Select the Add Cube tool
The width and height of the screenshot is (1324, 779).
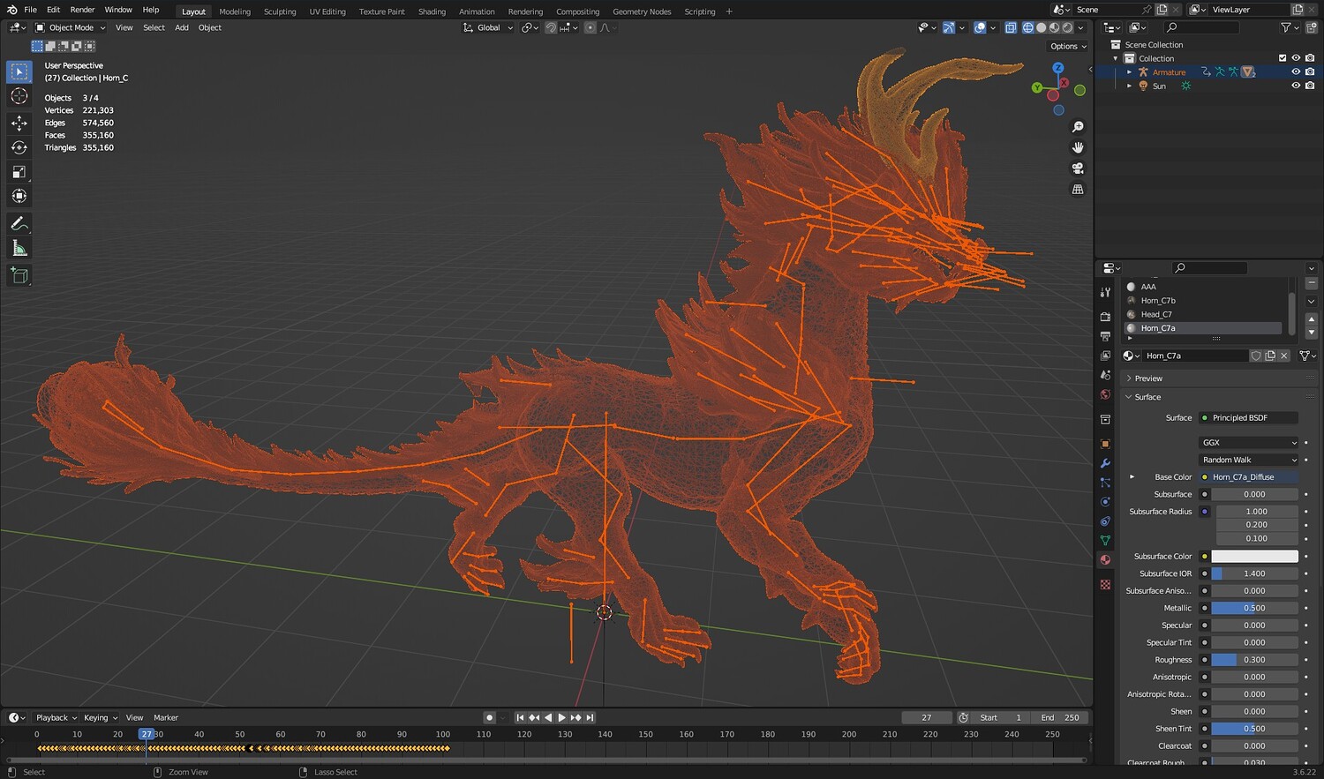coord(19,276)
